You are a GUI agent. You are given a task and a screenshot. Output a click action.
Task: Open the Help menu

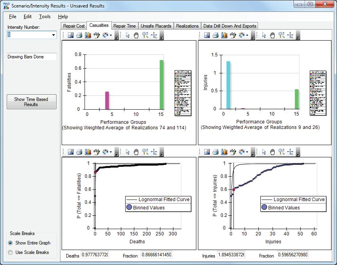63,17
